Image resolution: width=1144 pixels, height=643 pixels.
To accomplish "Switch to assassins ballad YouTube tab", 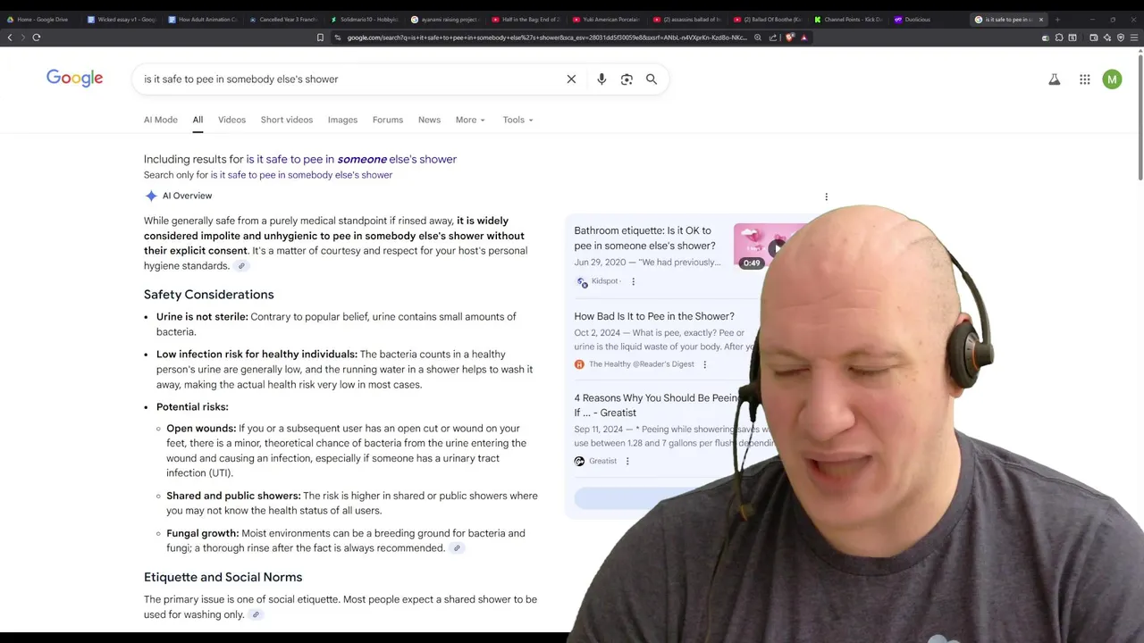I will click(x=686, y=19).
